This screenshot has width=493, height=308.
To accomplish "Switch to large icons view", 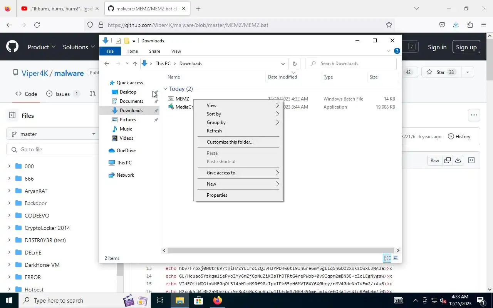I will click(396, 258).
